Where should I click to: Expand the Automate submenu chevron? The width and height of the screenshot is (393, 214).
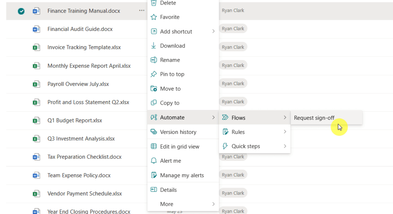point(213,117)
